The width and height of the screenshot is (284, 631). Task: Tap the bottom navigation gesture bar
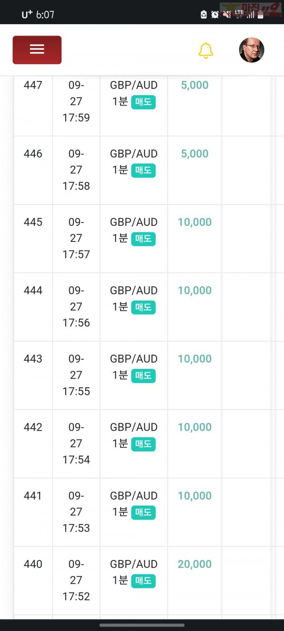[142, 625]
